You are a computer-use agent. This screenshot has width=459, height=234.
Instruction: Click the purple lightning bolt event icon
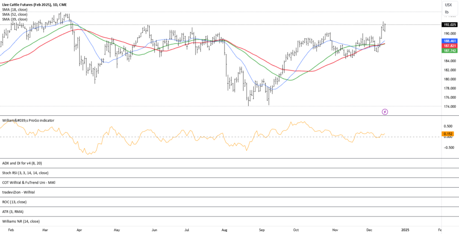(x=385, y=111)
